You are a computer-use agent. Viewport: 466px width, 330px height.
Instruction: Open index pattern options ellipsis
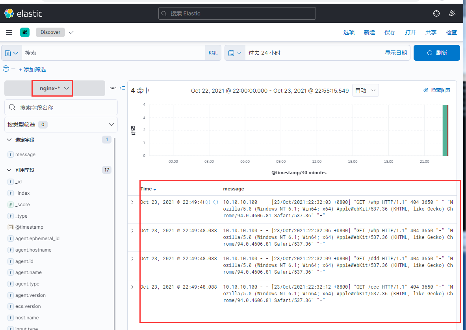(x=113, y=88)
